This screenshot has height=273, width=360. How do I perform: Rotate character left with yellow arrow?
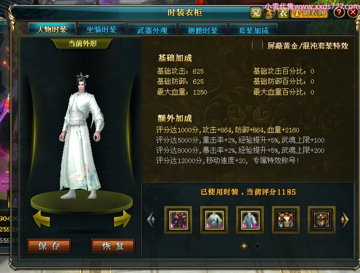(41, 219)
